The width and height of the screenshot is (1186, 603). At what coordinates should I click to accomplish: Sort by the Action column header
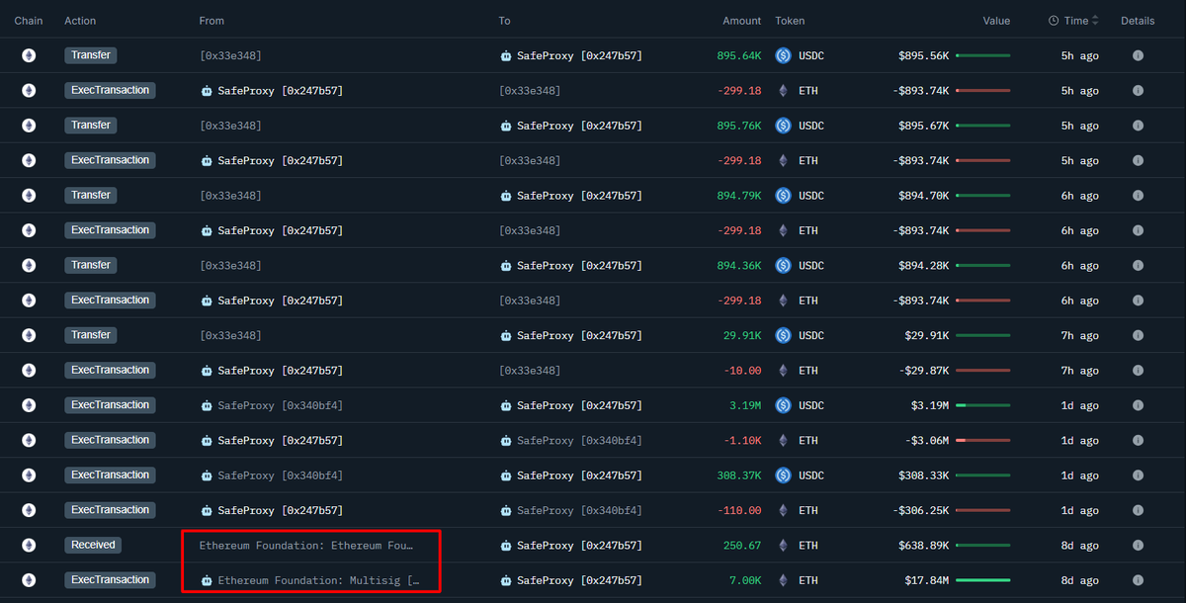[x=80, y=21]
